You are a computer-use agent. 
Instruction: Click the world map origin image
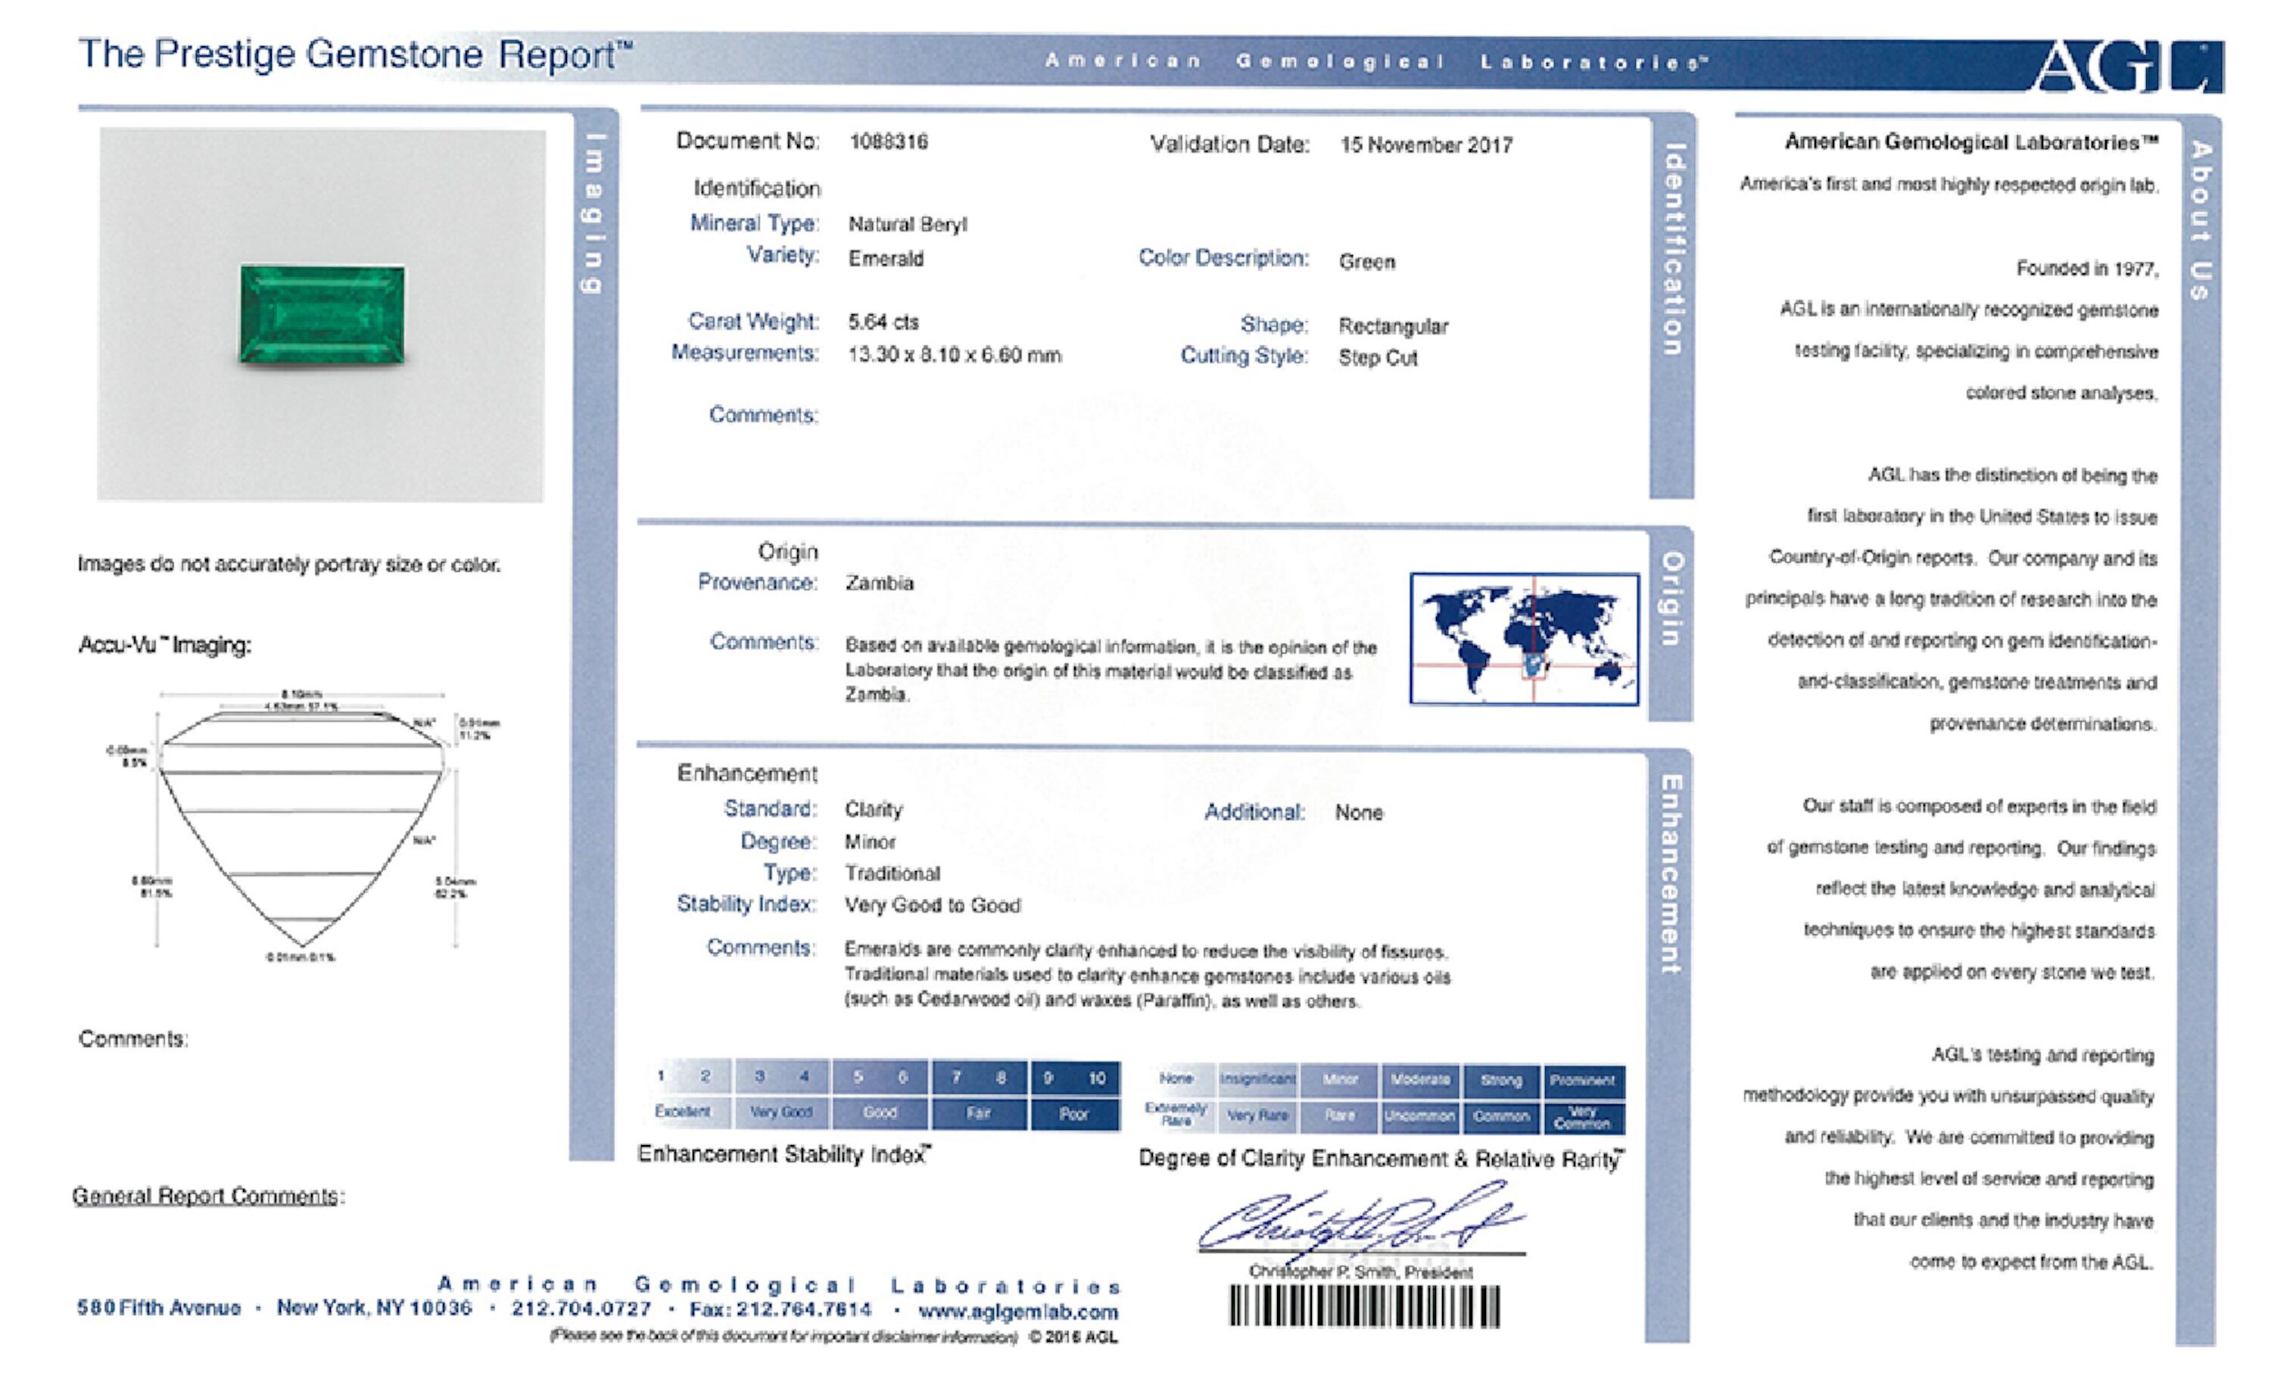click(x=1524, y=639)
